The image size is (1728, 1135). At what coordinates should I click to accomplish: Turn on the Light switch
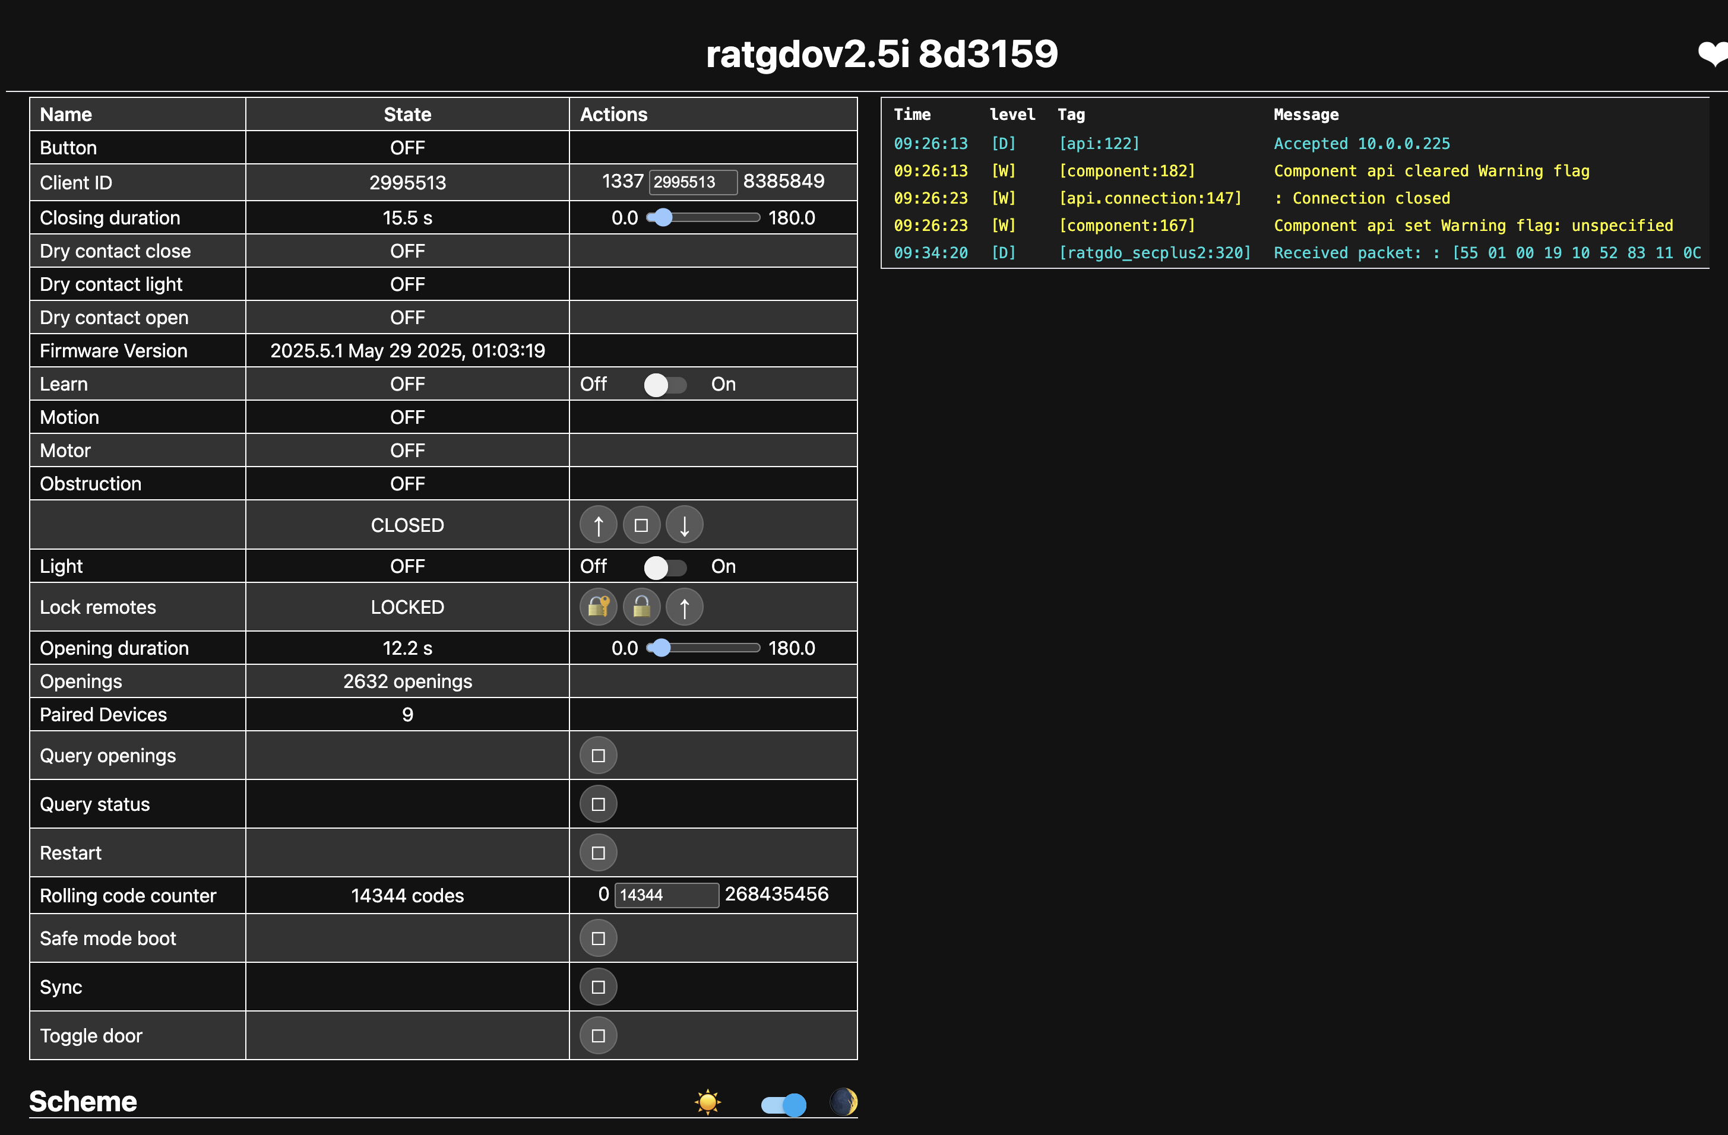point(664,567)
